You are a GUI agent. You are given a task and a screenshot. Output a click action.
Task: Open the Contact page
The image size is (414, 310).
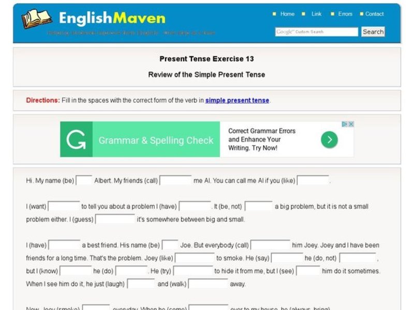(374, 14)
